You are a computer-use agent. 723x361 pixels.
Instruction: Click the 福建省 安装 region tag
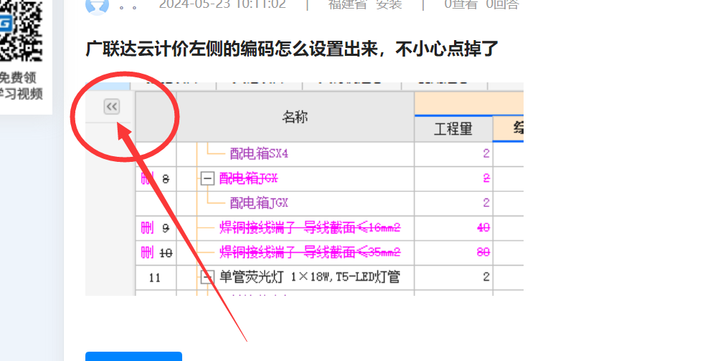pyautogui.click(x=364, y=4)
